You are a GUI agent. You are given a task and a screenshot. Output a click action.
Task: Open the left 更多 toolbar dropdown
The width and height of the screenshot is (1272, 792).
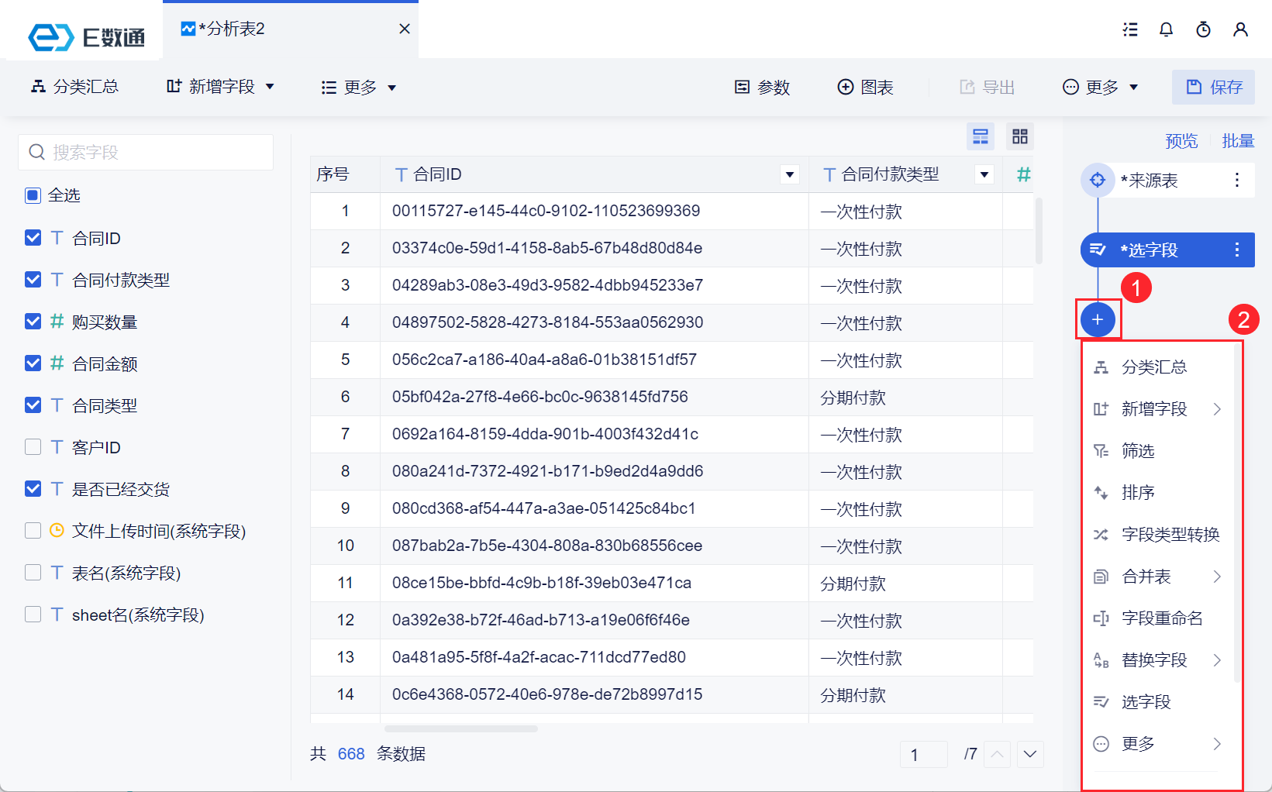click(x=359, y=88)
